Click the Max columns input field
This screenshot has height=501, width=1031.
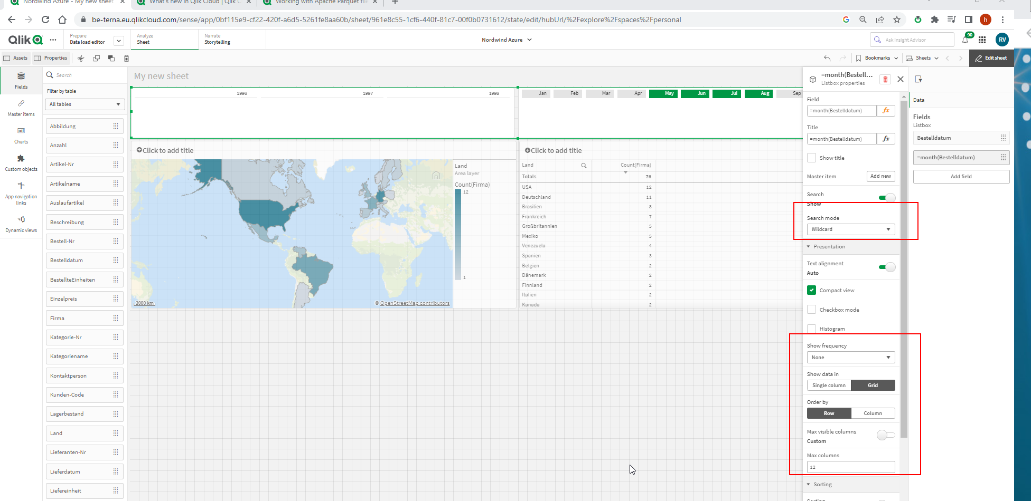click(850, 467)
